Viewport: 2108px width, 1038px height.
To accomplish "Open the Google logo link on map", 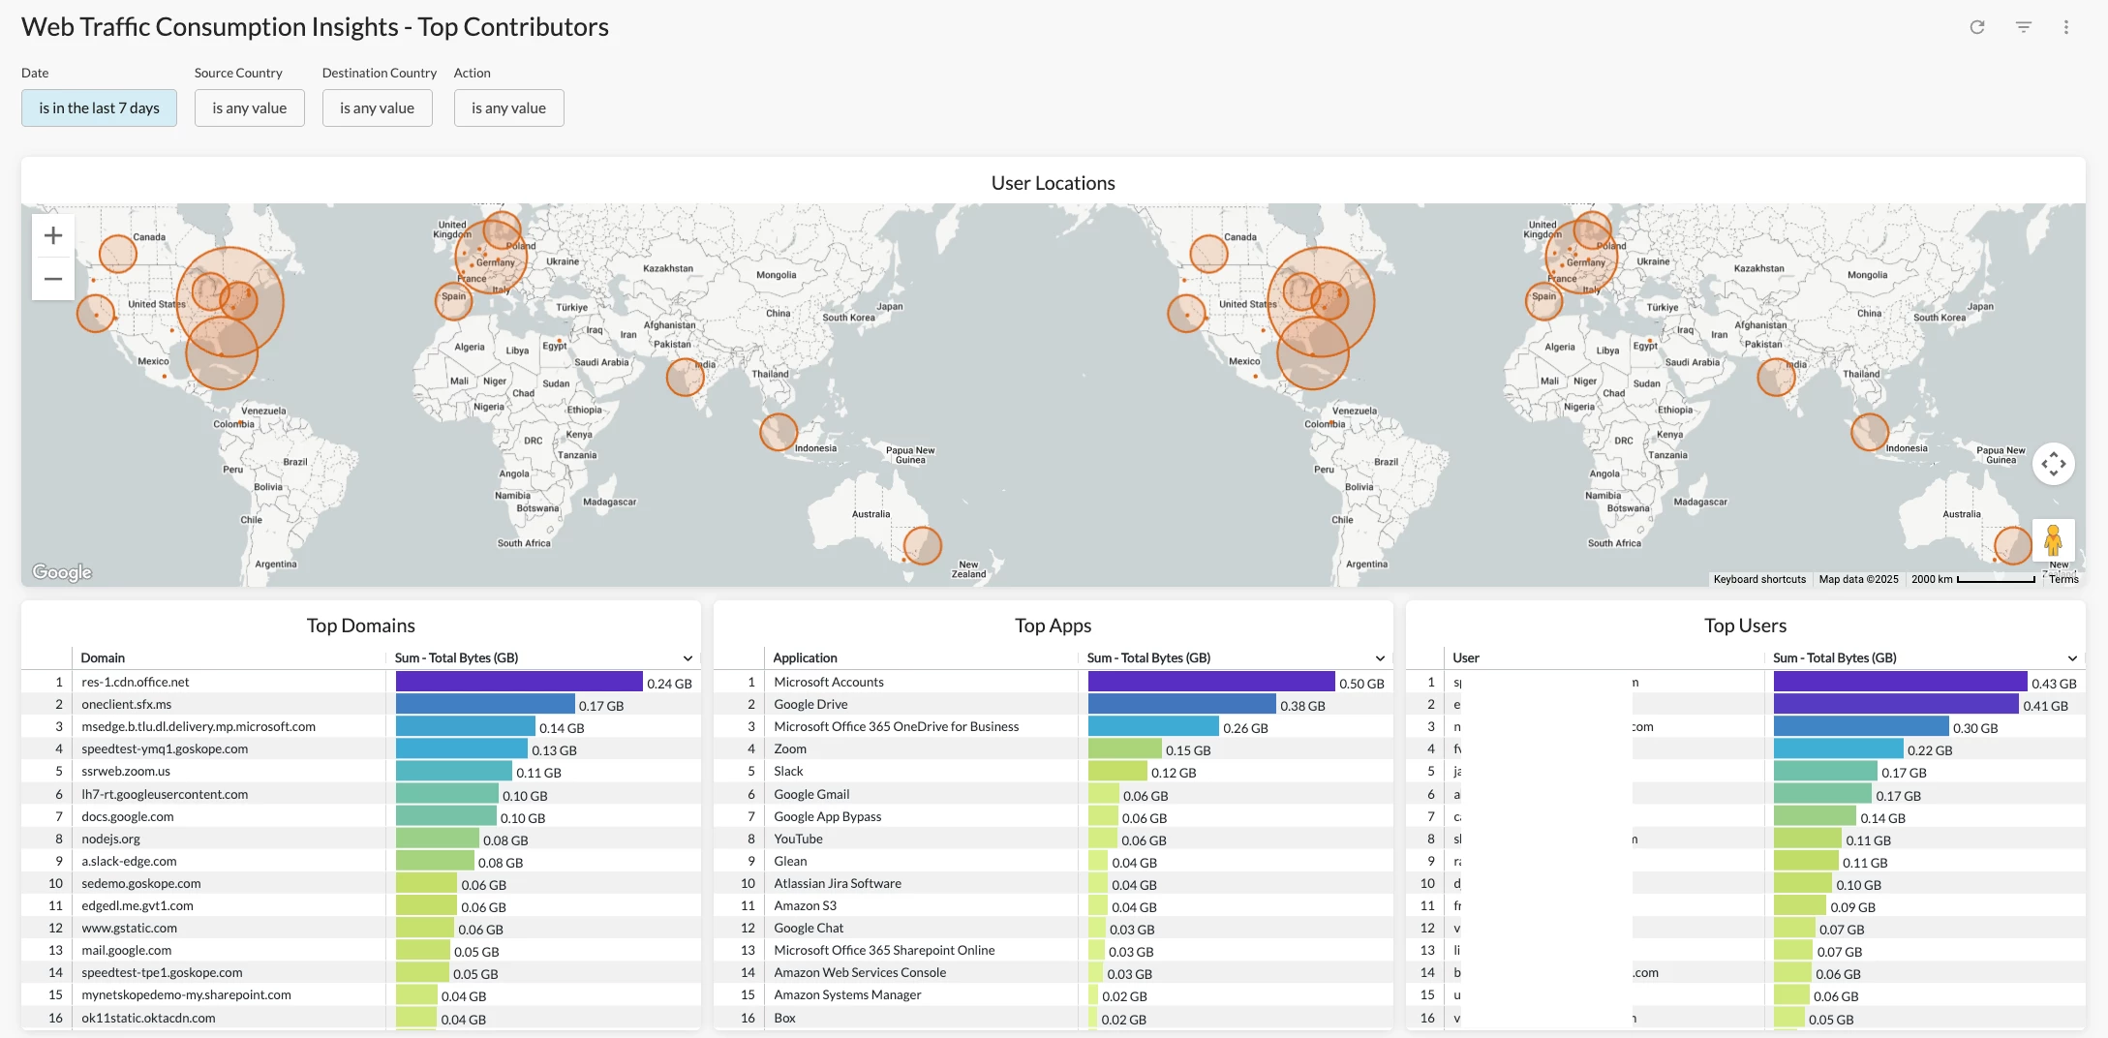I will [x=62, y=572].
